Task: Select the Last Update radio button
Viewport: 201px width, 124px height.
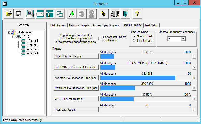Action: pos(134,40)
